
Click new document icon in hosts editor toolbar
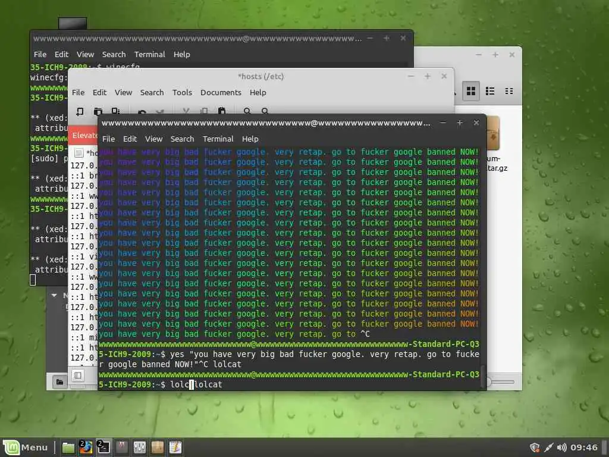[80, 111]
